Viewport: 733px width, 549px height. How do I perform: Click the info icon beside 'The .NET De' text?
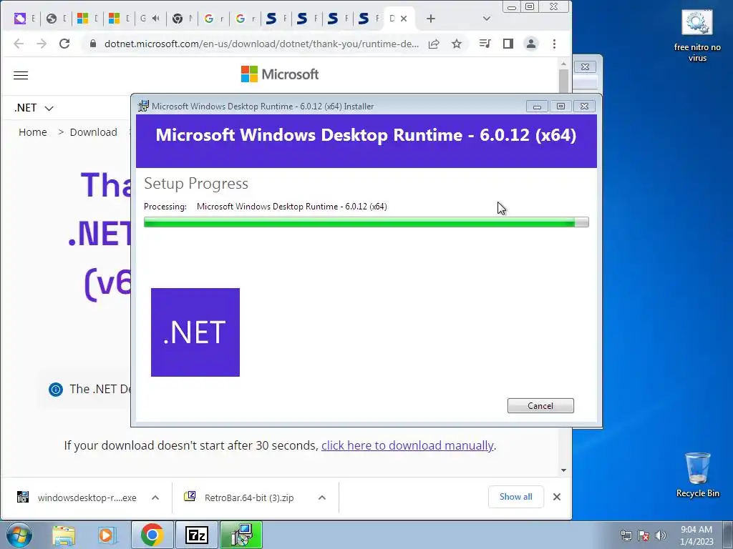tap(56, 390)
